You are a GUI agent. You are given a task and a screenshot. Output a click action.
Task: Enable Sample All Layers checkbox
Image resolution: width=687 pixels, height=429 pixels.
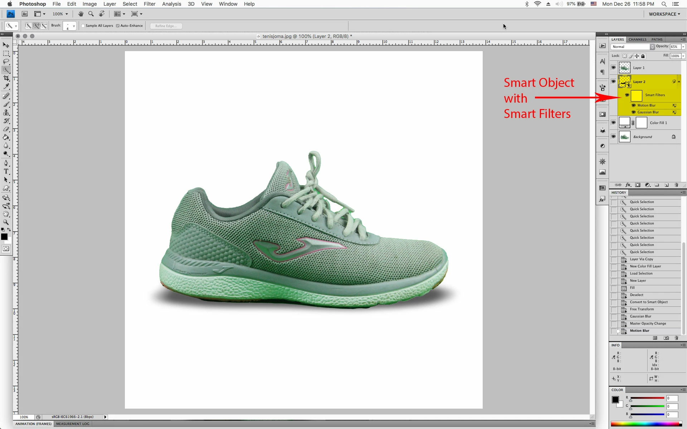pyautogui.click(x=83, y=26)
